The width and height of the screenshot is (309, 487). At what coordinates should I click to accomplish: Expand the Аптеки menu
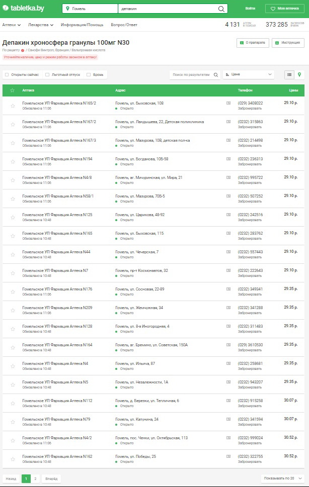pos(11,25)
